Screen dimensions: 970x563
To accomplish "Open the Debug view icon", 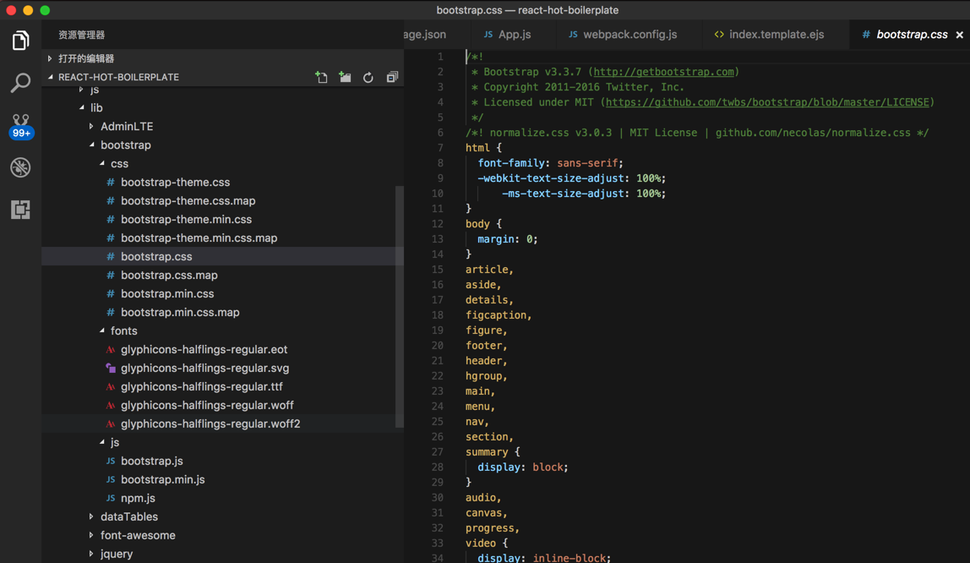I will pos(20,167).
